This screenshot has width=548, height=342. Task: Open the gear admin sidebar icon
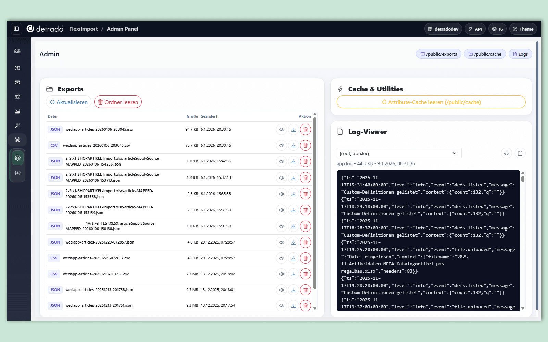(x=17, y=158)
